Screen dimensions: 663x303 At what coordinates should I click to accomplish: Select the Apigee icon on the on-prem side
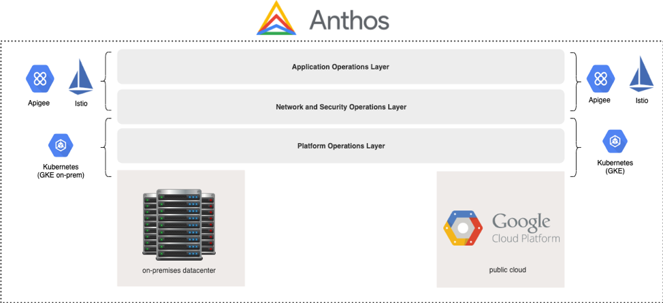coord(40,79)
